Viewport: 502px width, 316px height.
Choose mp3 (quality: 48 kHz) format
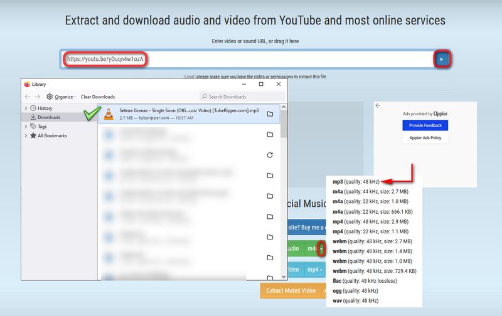pos(356,182)
